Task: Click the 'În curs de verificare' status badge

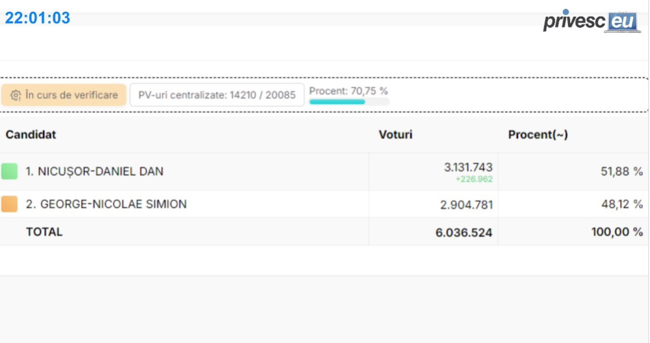Action: (63, 95)
